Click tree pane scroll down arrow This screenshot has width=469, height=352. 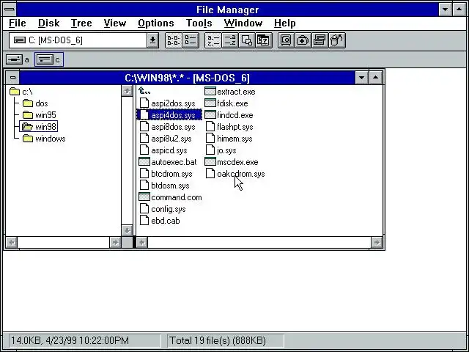point(127,230)
